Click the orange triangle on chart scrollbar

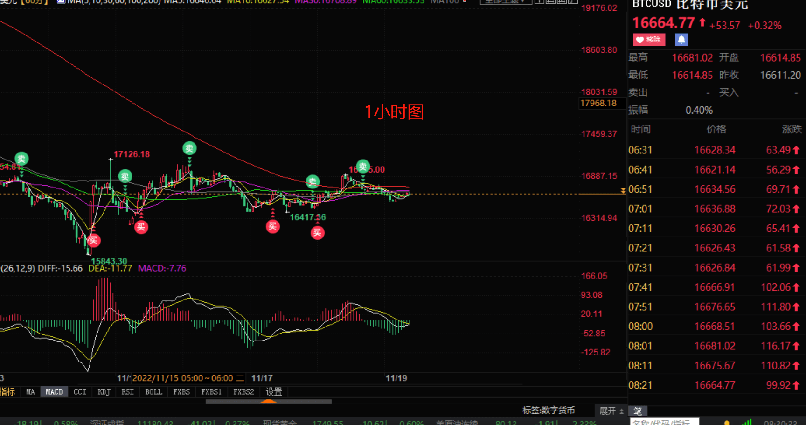click(x=269, y=401)
